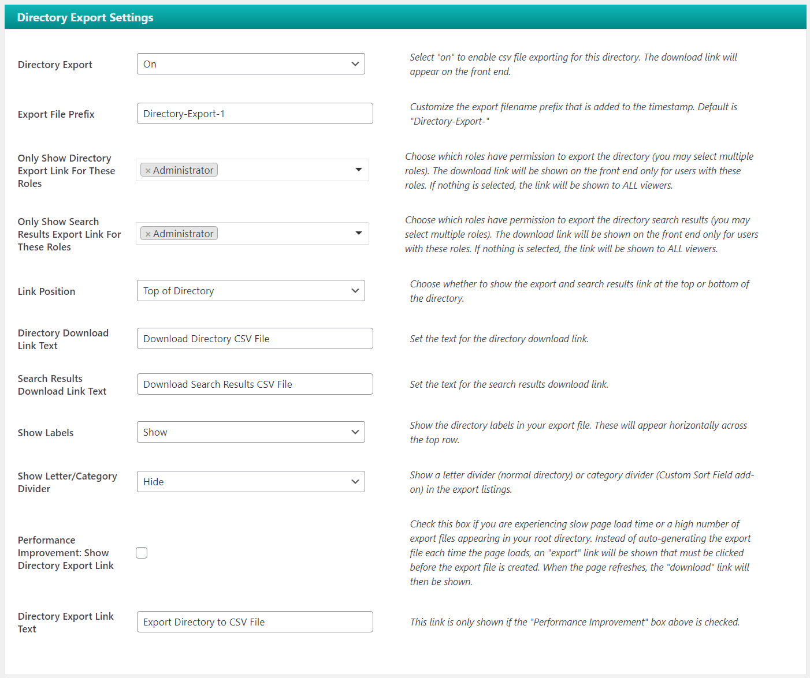Enable the Performance Improvement checkbox
The width and height of the screenshot is (810, 678).
(x=142, y=553)
